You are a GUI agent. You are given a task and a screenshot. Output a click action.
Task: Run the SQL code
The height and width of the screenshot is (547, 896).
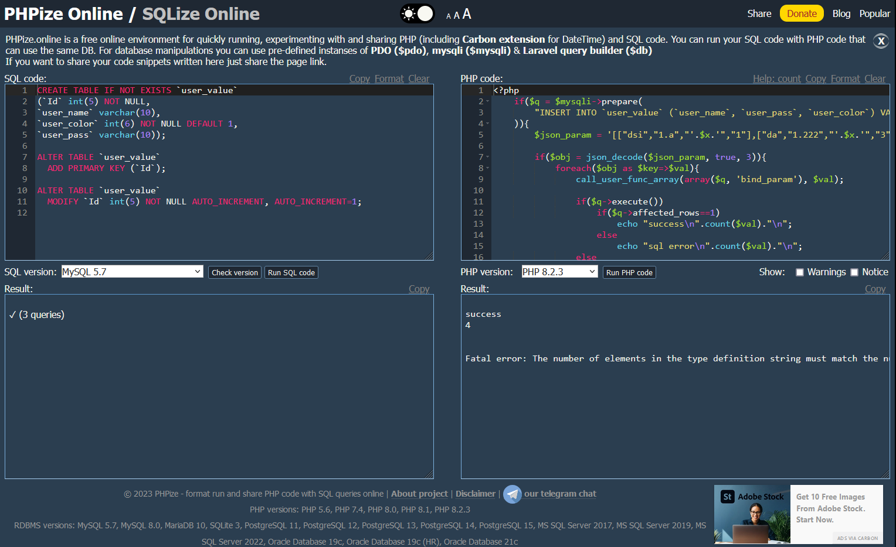coord(291,272)
